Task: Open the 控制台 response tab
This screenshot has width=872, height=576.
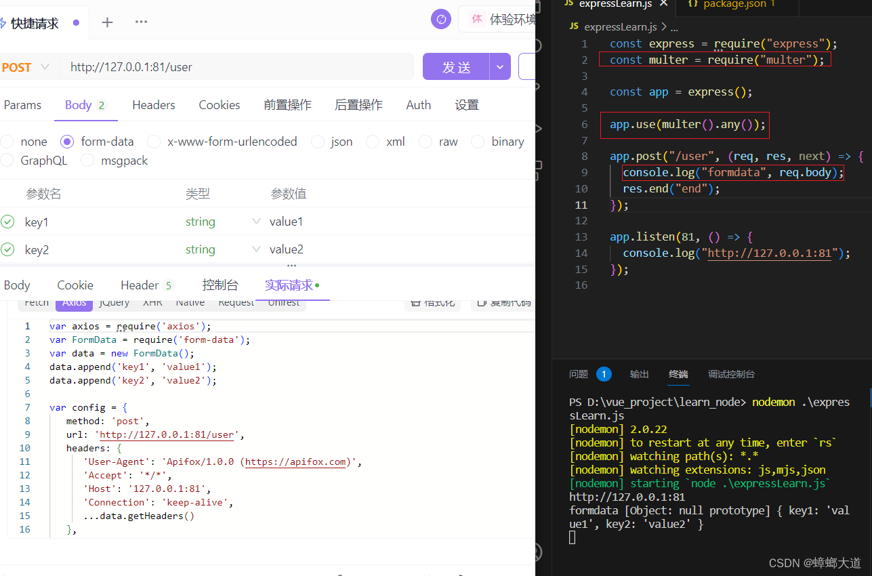Action: [220, 285]
